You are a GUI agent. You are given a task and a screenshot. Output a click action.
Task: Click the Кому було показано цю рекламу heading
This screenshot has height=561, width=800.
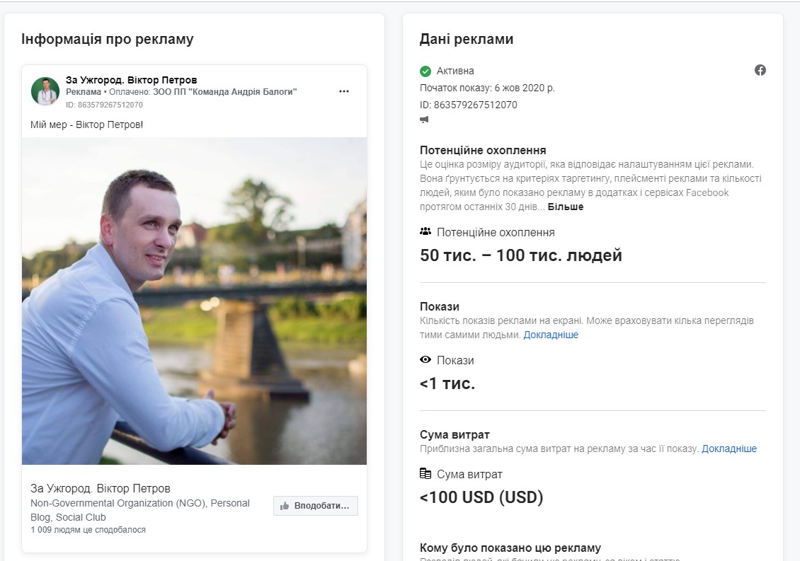510,548
